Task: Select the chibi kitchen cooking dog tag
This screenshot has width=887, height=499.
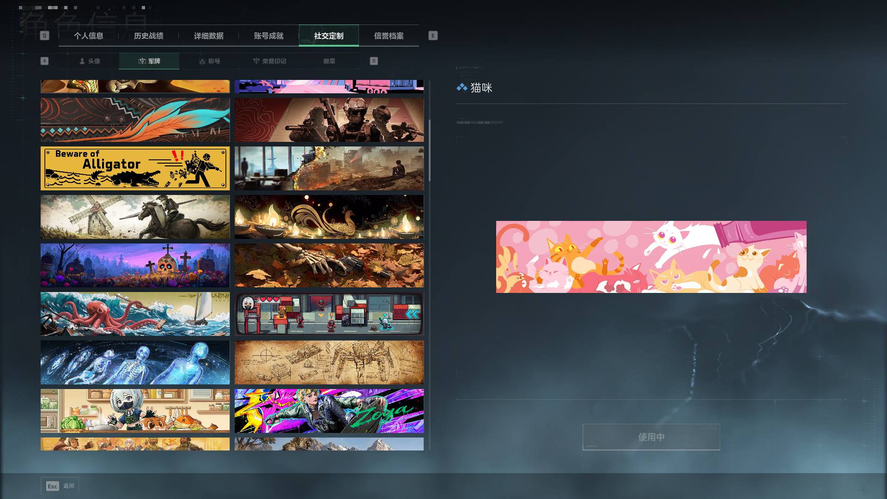Action: (x=135, y=411)
